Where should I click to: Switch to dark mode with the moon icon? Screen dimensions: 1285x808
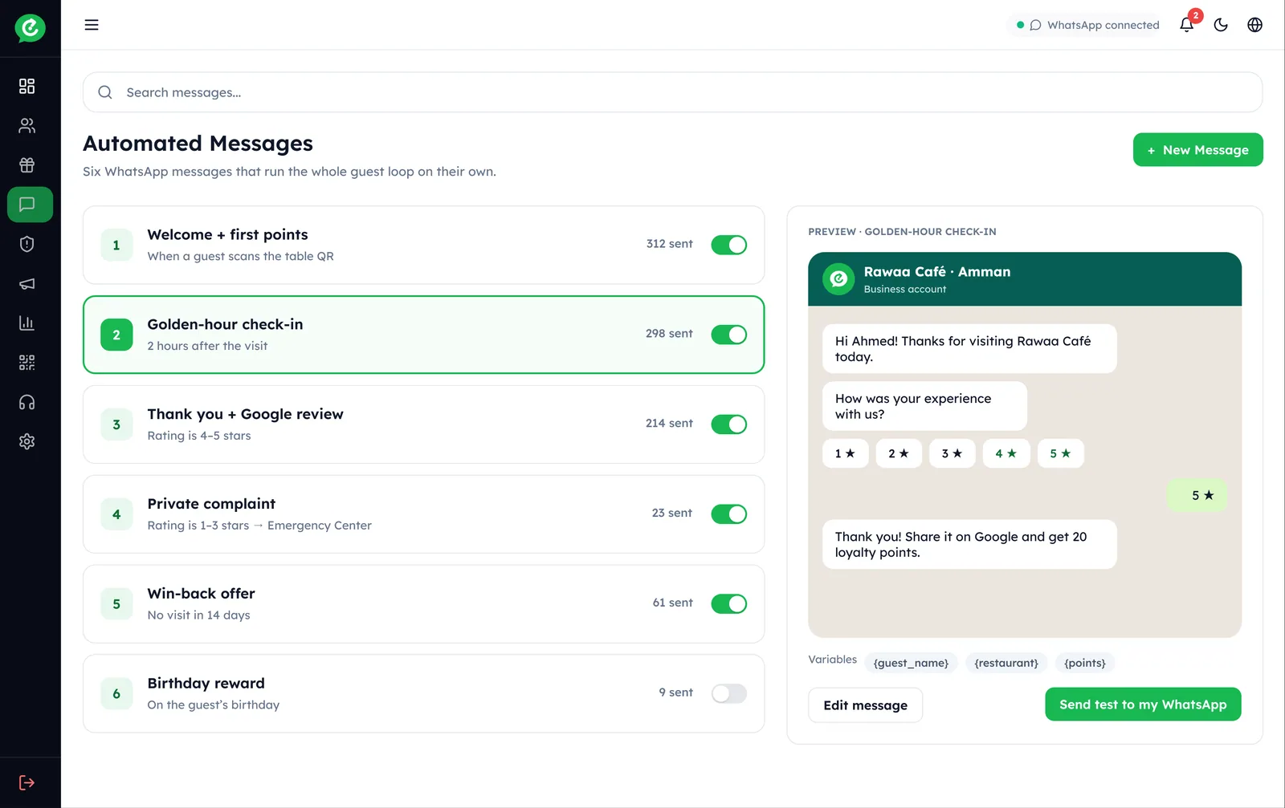point(1221,25)
